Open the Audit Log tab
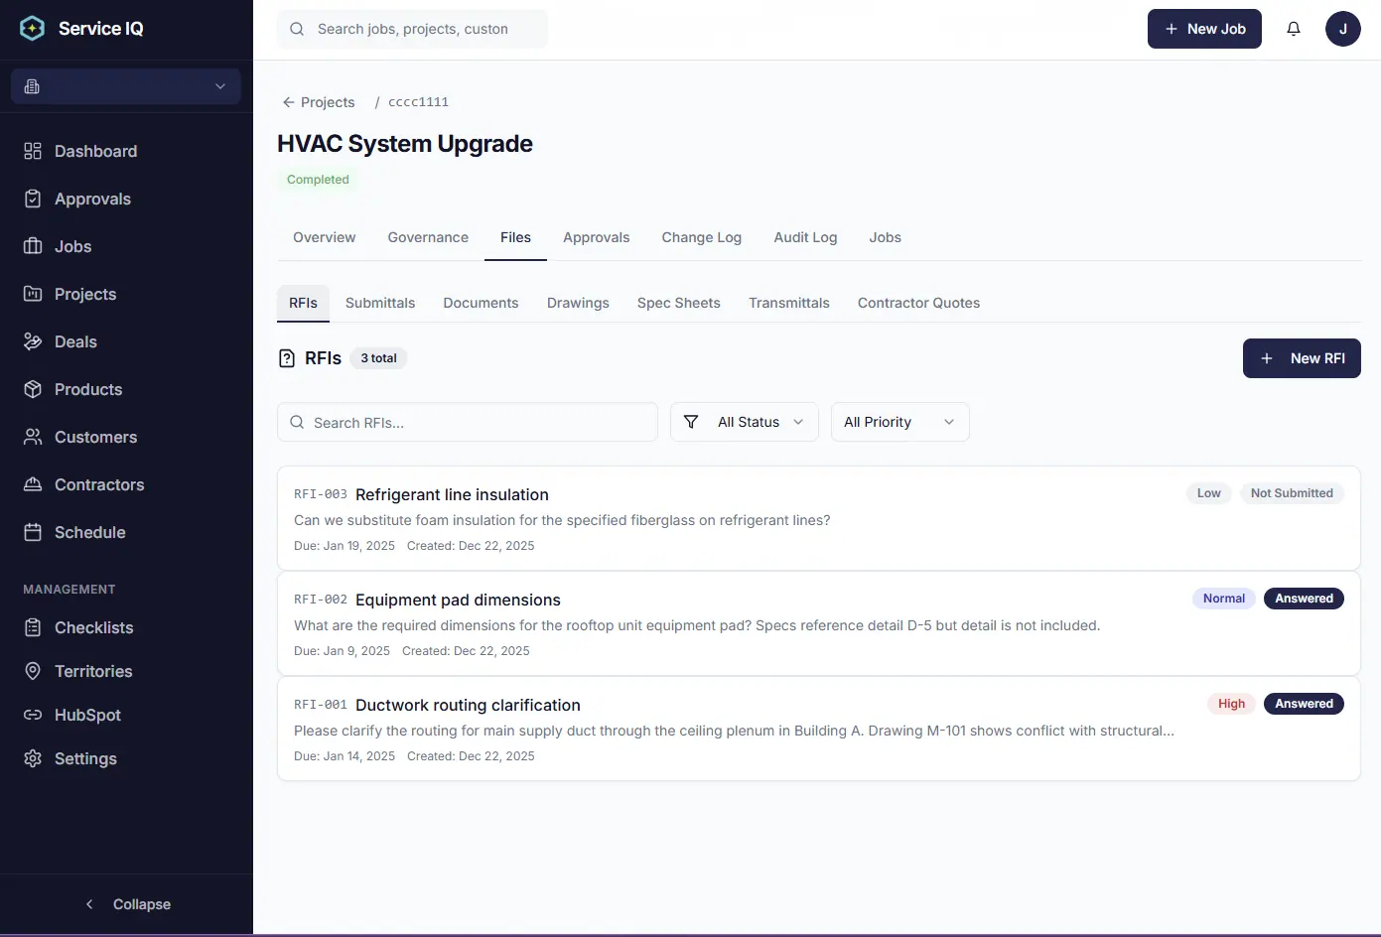 tap(805, 237)
